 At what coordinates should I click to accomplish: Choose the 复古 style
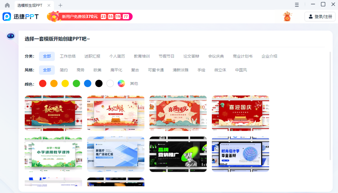[x=135, y=70]
